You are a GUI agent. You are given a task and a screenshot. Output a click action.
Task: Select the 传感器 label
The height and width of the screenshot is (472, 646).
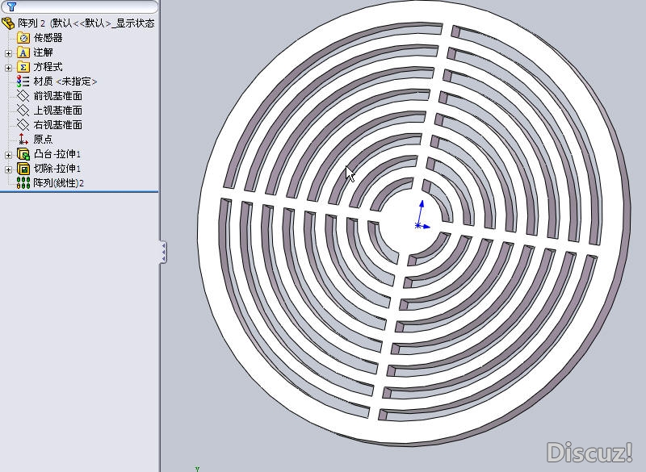click(48, 38)
